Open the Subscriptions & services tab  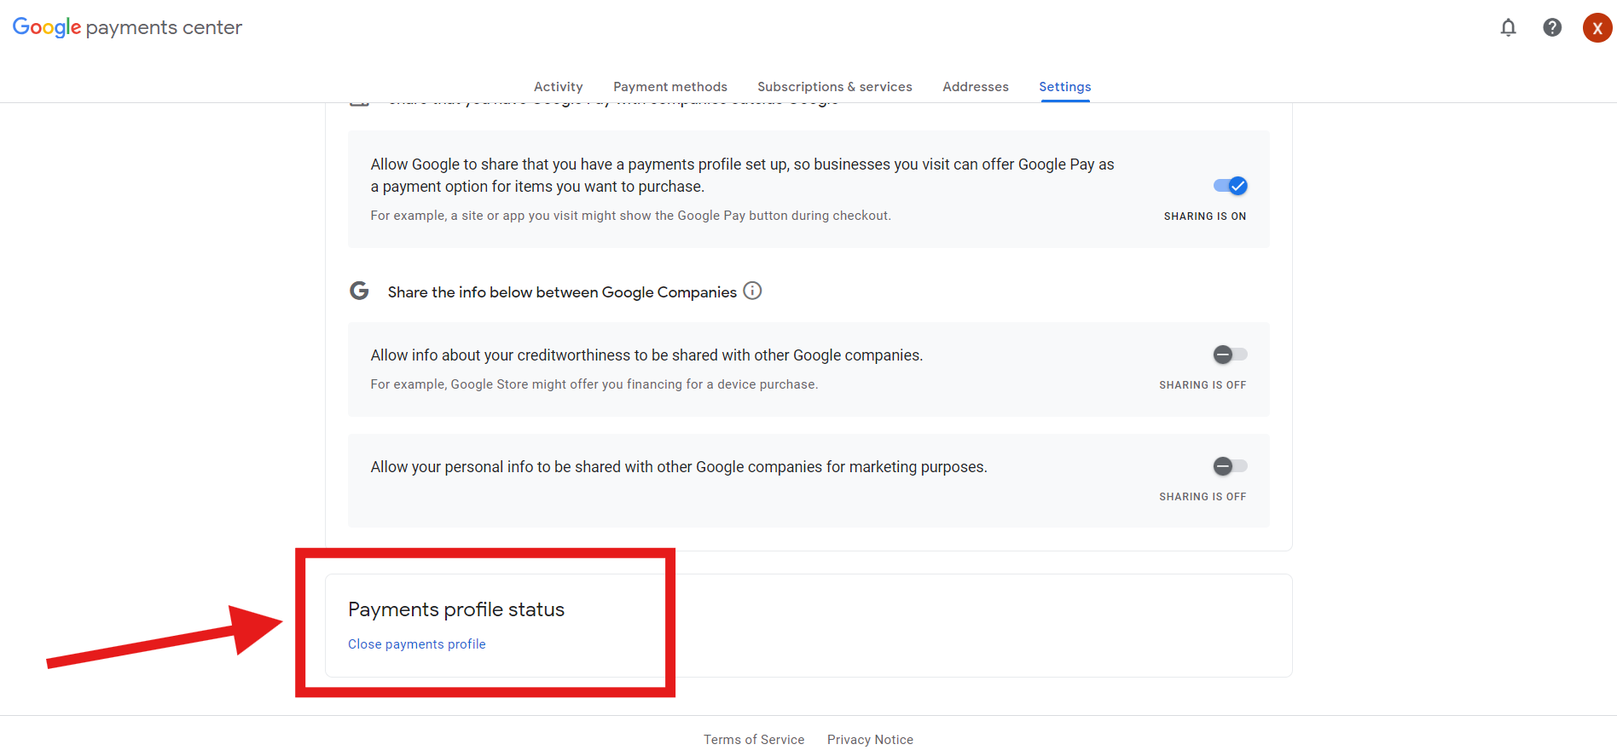tap(834, 87)
